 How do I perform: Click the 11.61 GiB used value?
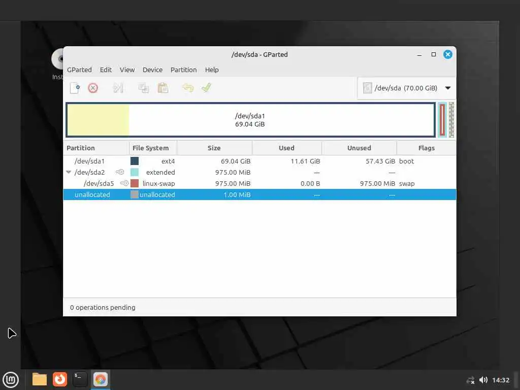click(x=305, y=161)
